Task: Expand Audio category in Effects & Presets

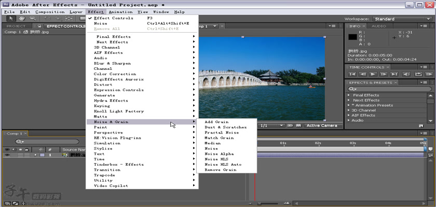Action: tap(349, 120)
